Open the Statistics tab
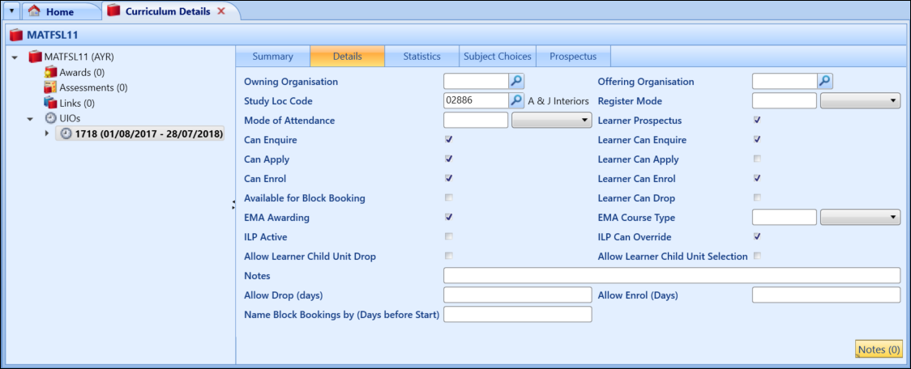Image resolution: width=911 pixels, height=369 pixels. tap(421, 57)
